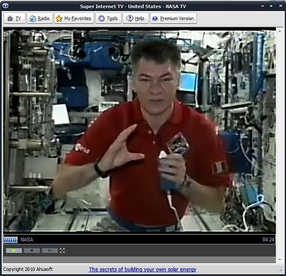Toggle fullscreen video mode icon

click(63, 251)
